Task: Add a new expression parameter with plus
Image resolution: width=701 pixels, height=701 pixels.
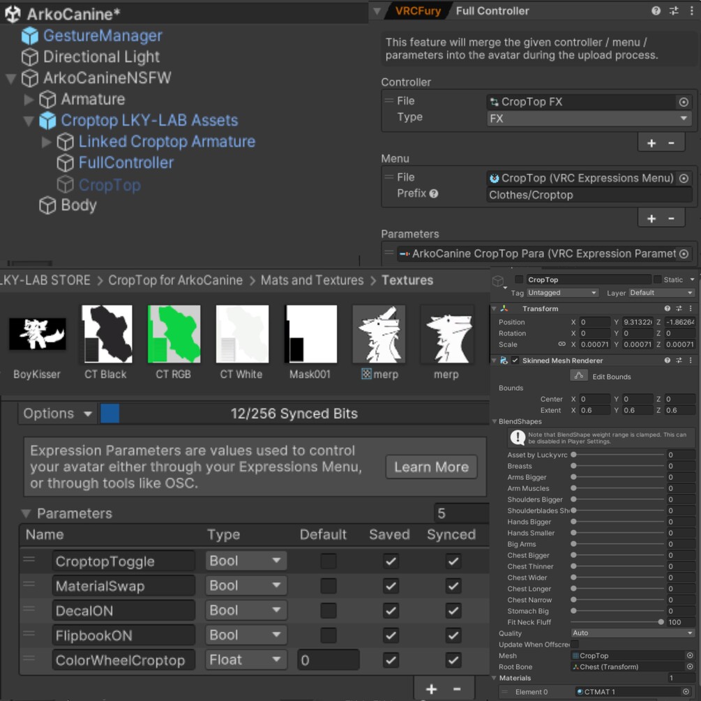Action: pyautogui.click(x=432, y=689)
